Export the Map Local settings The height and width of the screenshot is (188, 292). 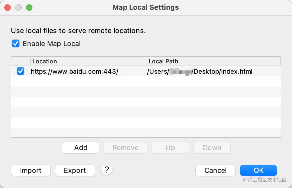(75, 170)
